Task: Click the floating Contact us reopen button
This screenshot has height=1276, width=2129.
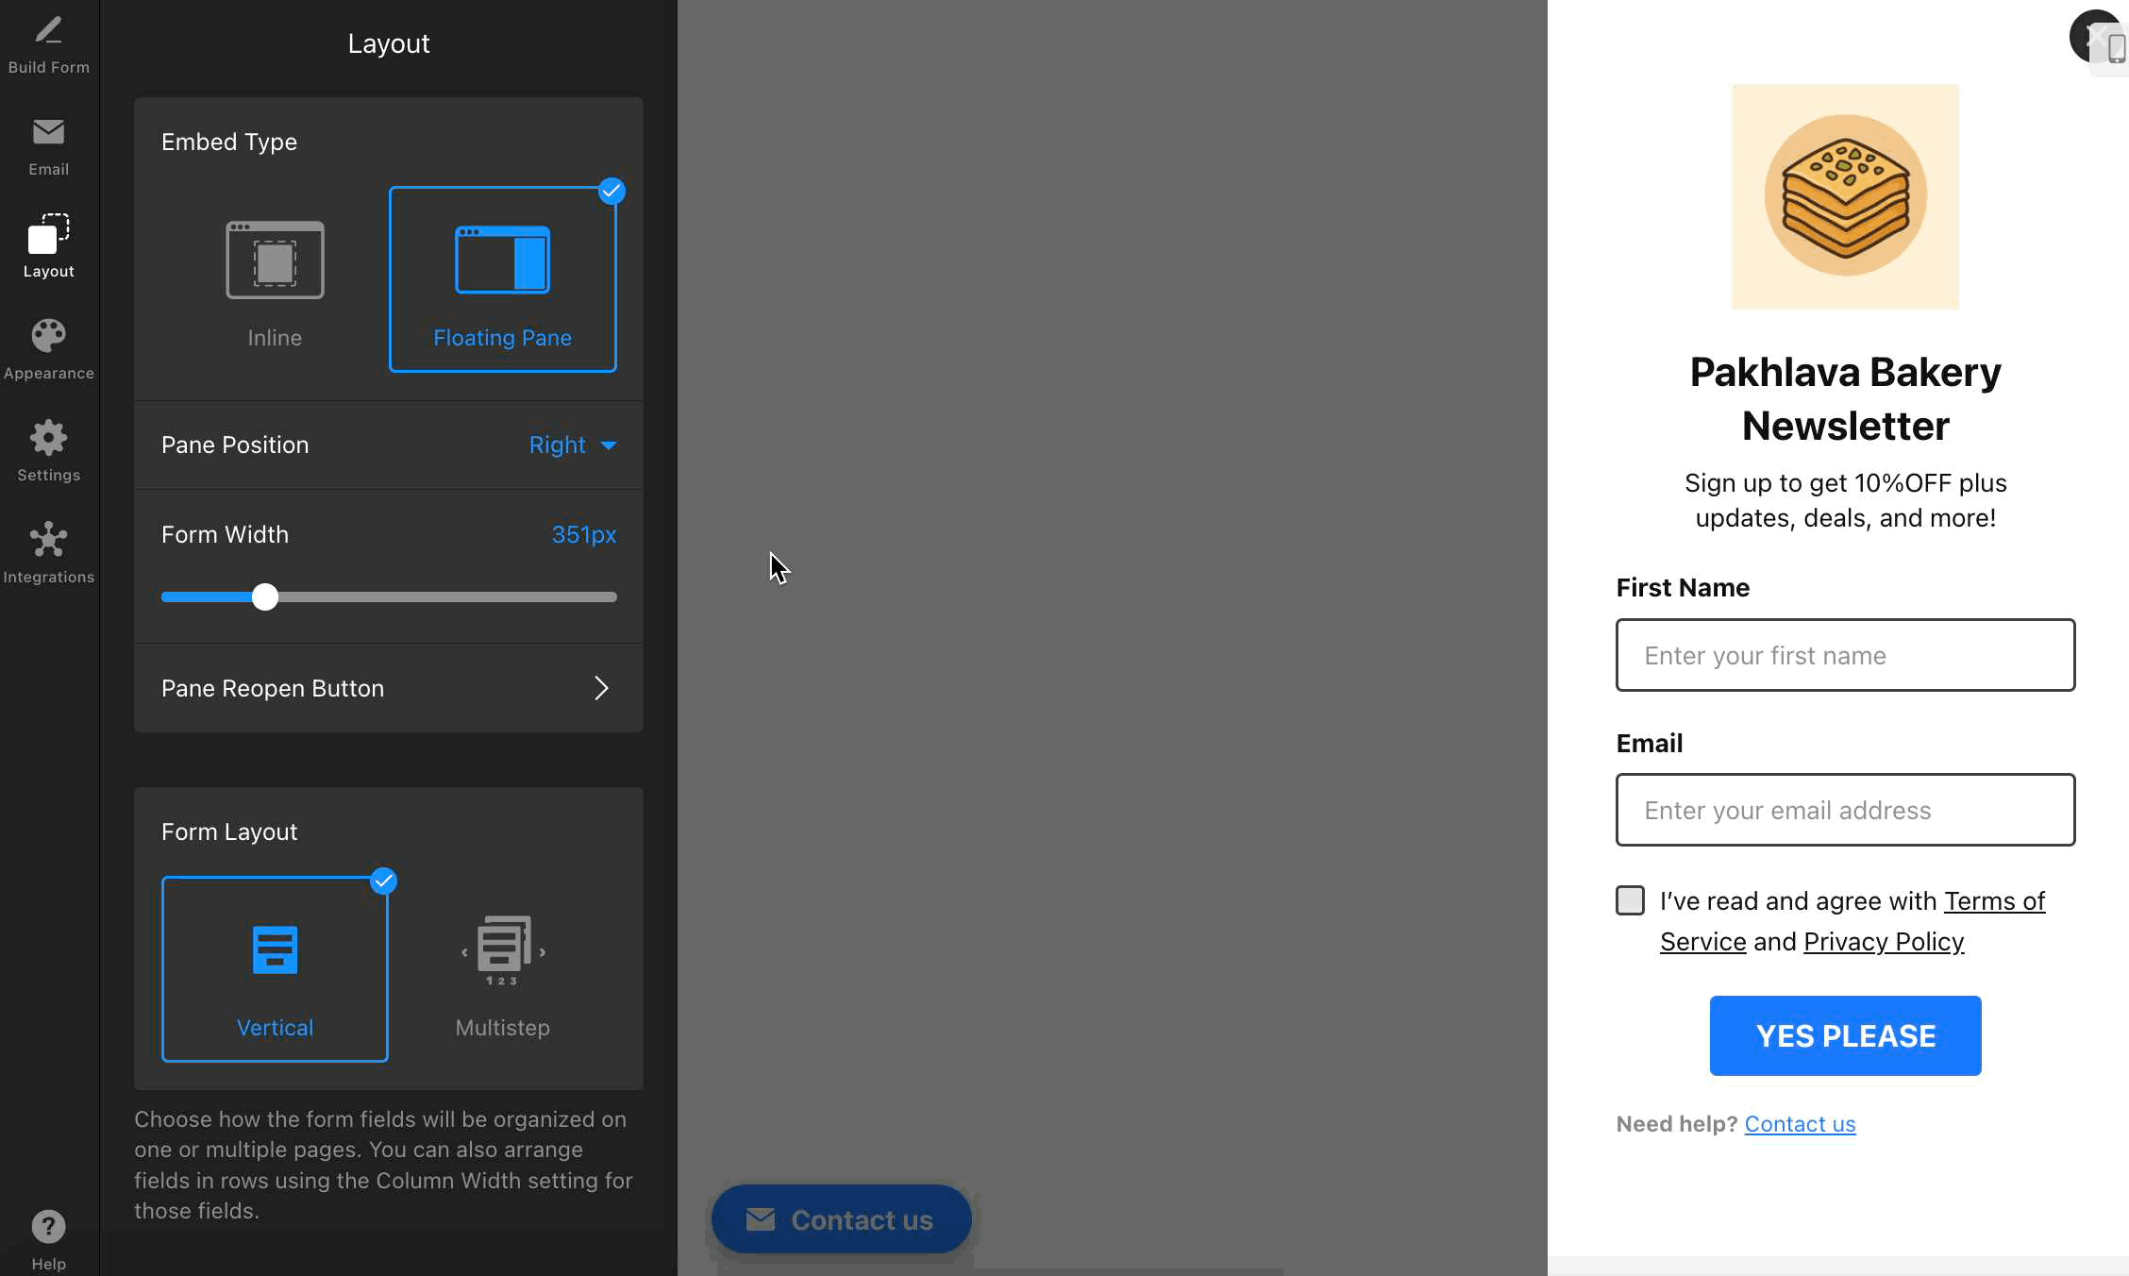Action: 841,1219
